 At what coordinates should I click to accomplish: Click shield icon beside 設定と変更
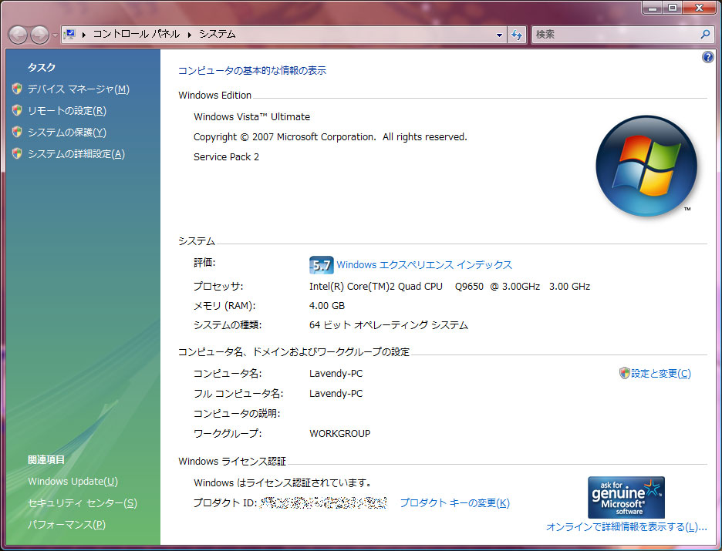pos(624,373)
